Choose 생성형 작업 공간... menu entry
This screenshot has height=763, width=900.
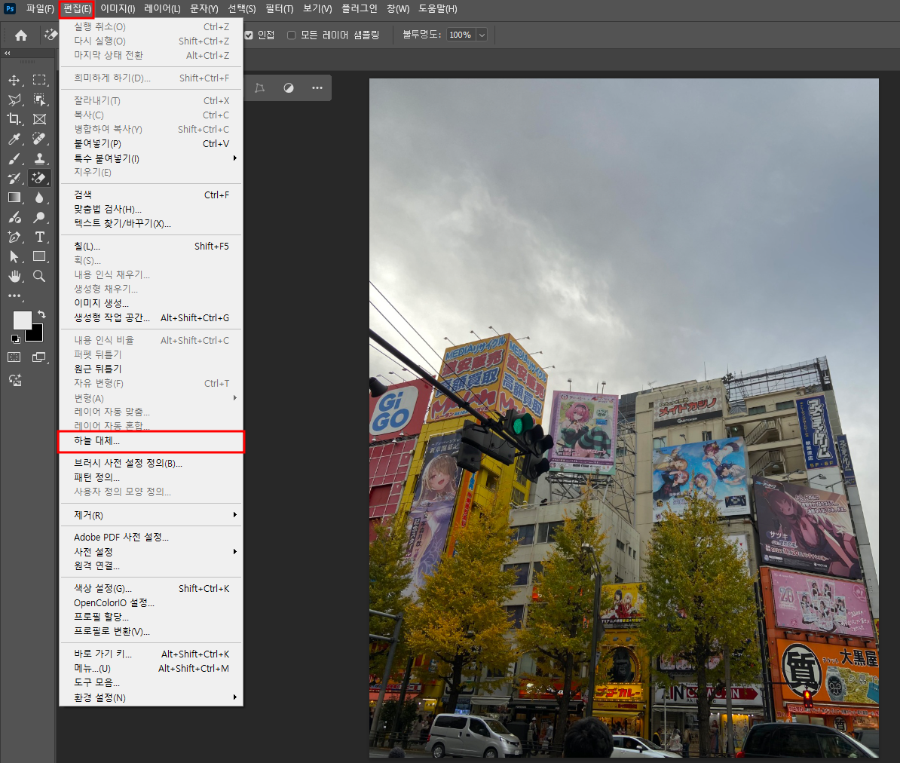click(x=152, y=317)
